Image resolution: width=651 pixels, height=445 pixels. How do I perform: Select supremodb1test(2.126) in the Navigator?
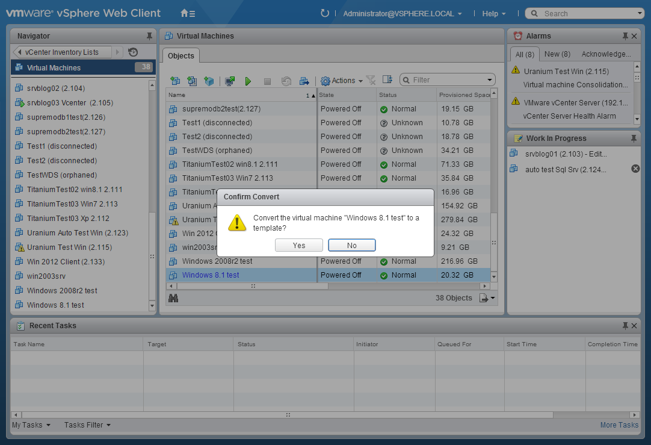point(66,117)
